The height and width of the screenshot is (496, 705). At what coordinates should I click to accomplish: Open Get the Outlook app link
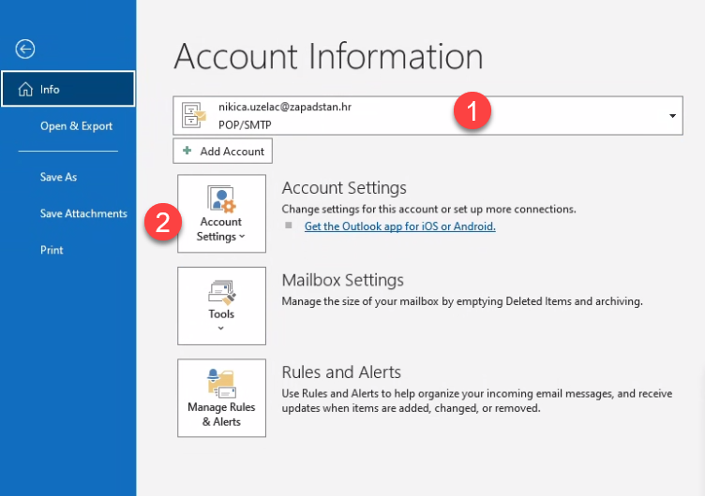(399, 226)
